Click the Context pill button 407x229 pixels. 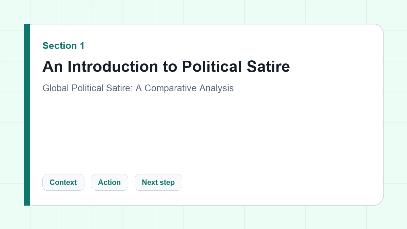coord(63,182)
